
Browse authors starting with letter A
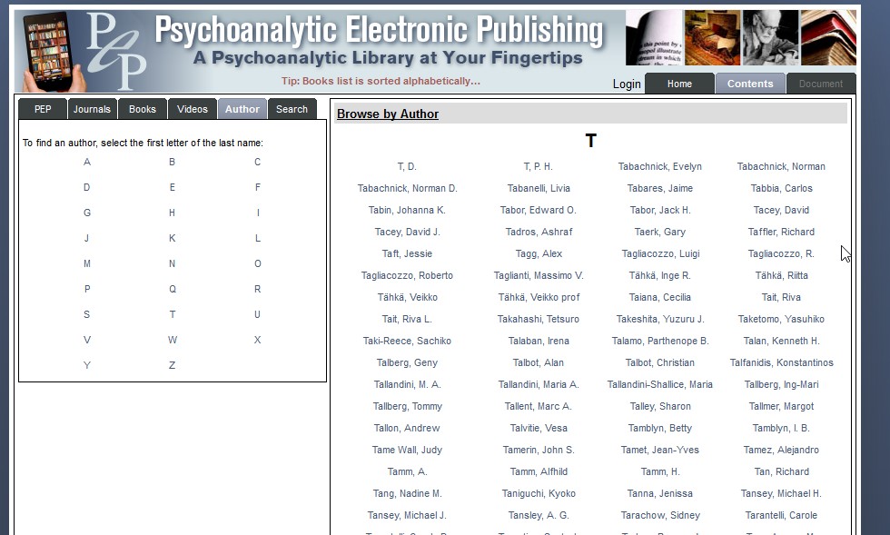click(x=87, y=162)
